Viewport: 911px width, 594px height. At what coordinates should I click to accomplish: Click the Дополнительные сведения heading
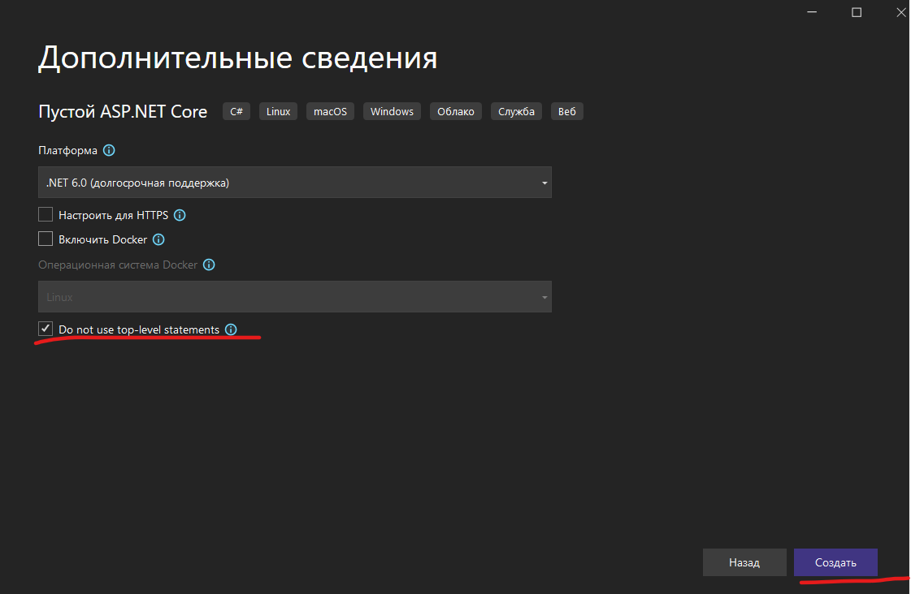[237, 58]
